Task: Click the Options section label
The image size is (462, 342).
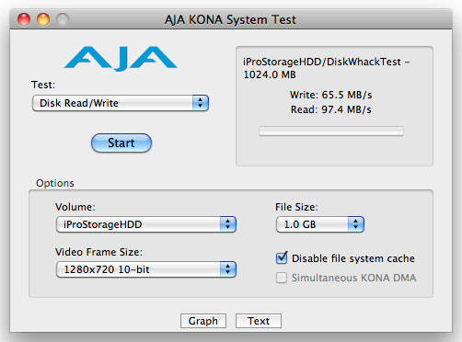Action: pos(55,183)
